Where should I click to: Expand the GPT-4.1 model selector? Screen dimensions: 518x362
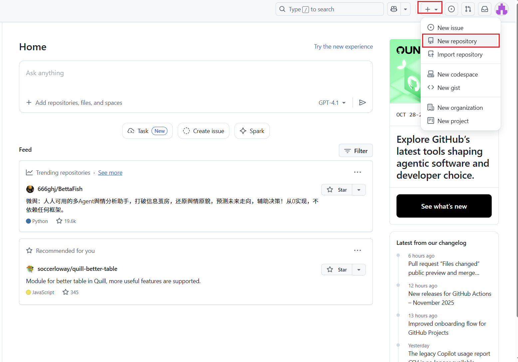(332, 103)
